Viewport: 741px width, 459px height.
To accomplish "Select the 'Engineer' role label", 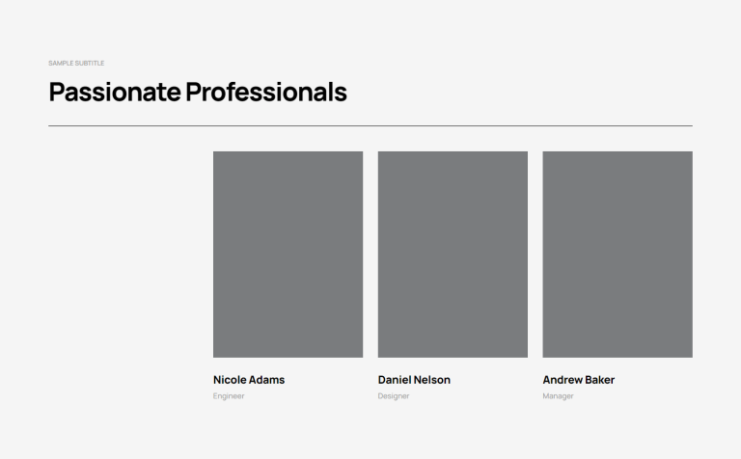I will click(x=229, y=396).
